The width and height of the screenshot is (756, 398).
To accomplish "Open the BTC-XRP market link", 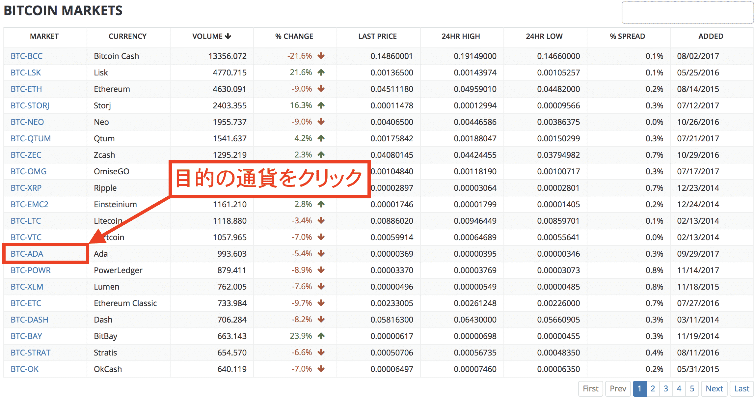I will [26, 188].
